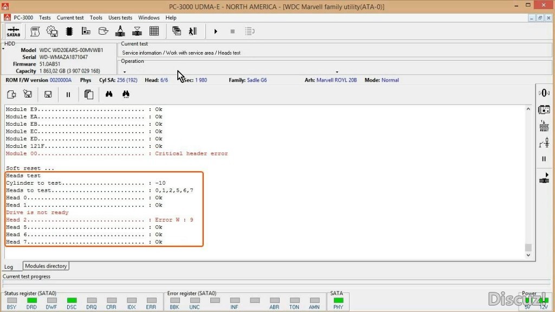Start the test with play button
Screen dimensions: 555x312
coord(216,31)
